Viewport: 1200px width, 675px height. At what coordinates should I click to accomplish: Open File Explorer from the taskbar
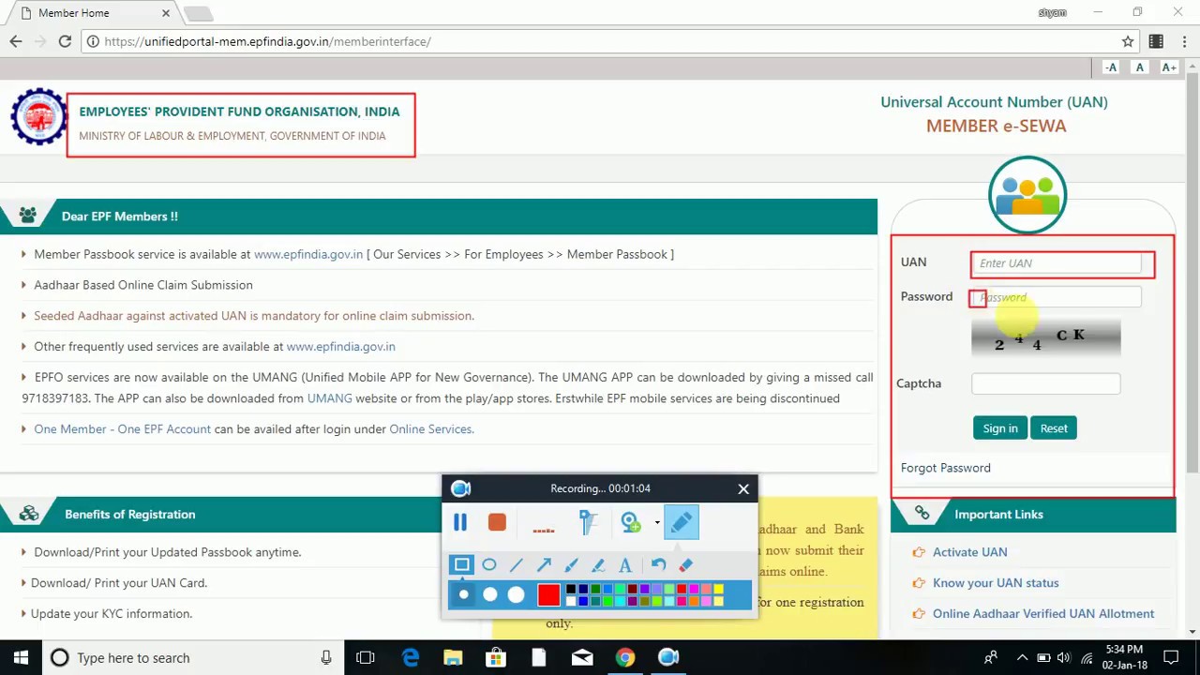point(453,658)
